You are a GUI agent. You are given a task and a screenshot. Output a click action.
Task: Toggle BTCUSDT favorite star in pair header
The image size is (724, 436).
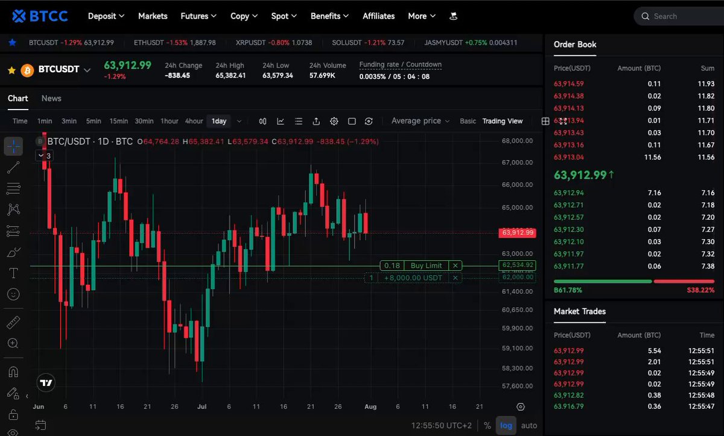click(x=11, y=70)
